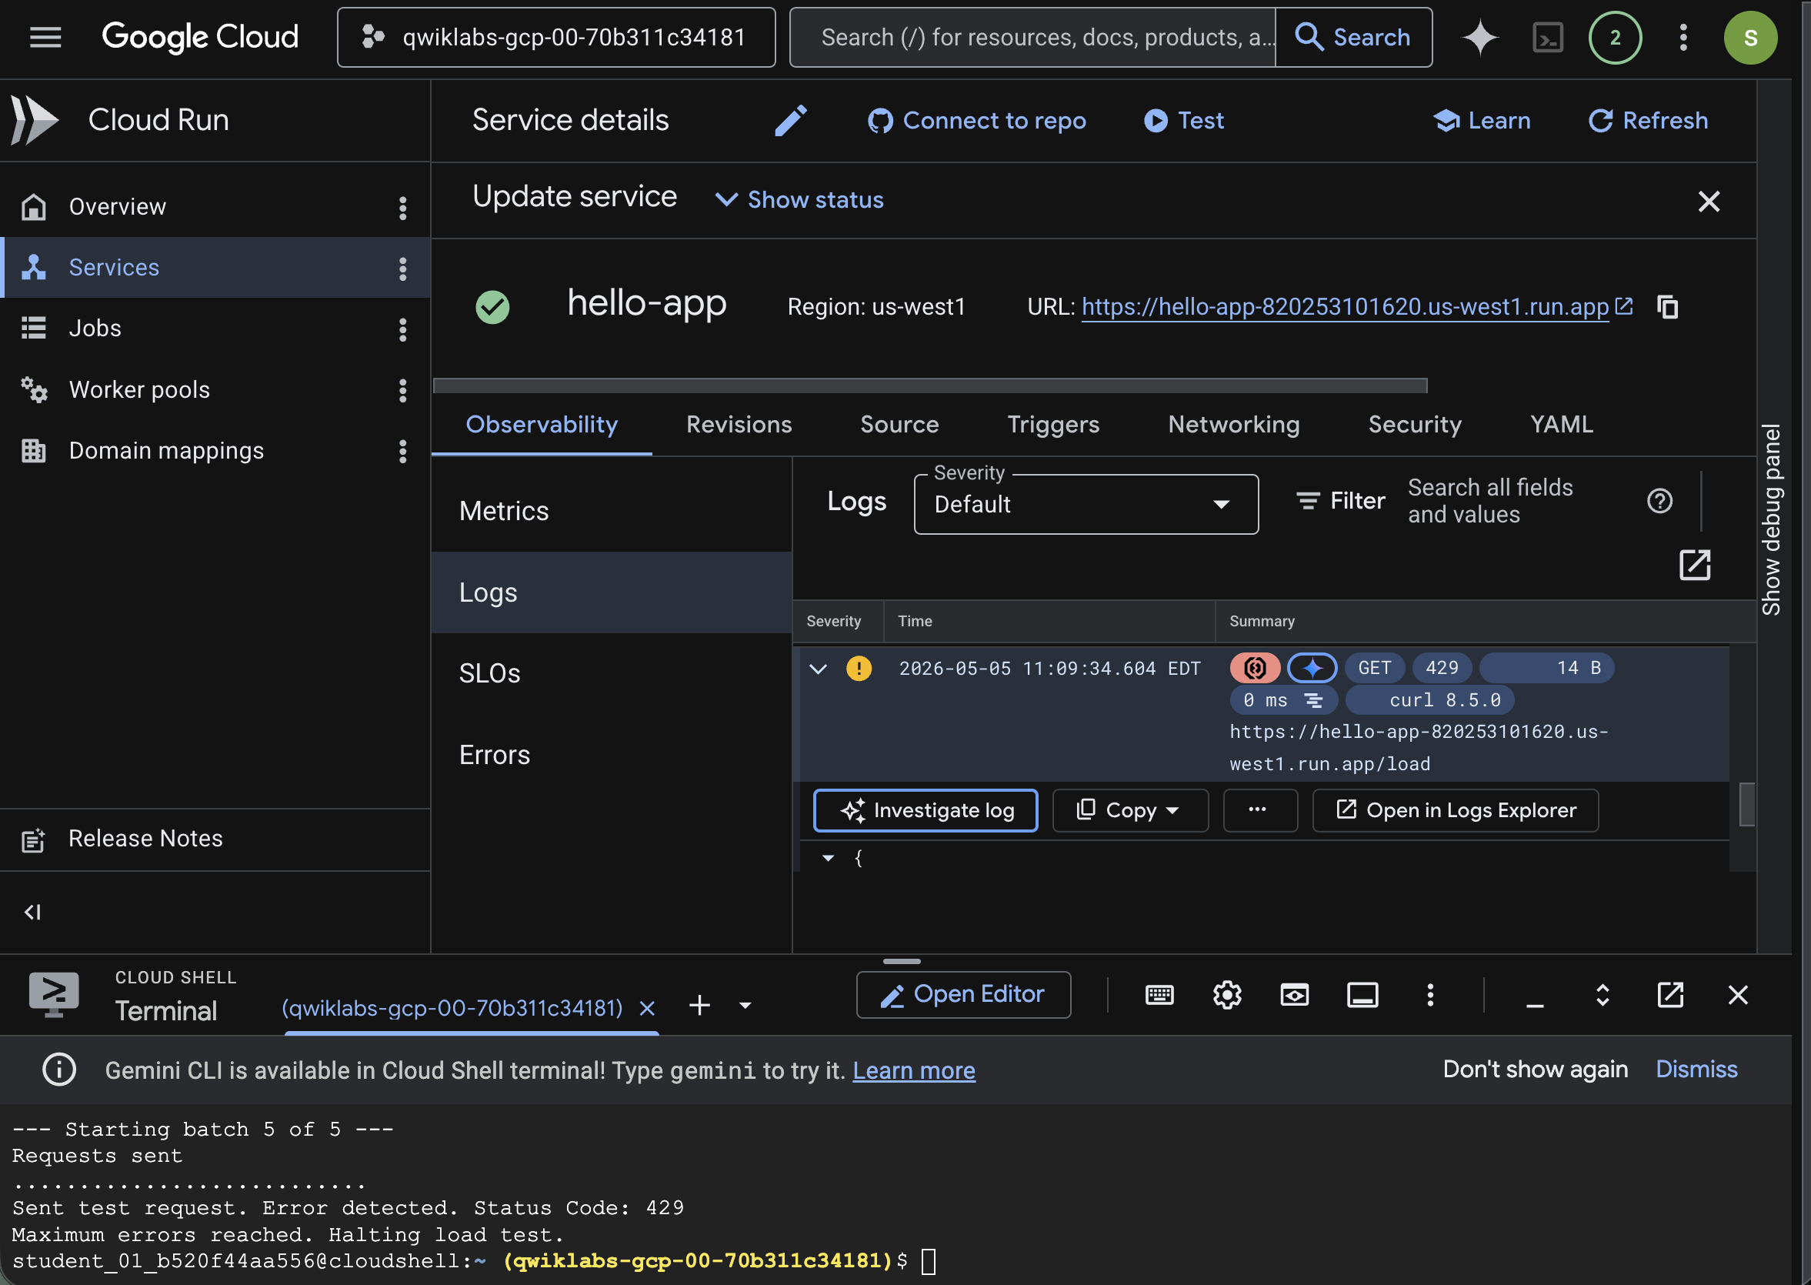Collapse the JSON payload disclosure triangle

[x=828, y=858]
